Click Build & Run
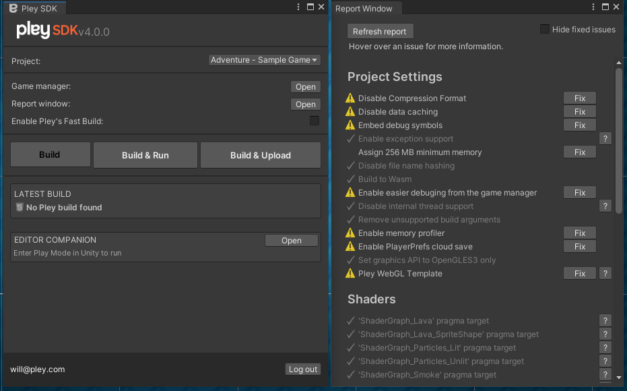627x391 pixels. (x=145, y=155)
